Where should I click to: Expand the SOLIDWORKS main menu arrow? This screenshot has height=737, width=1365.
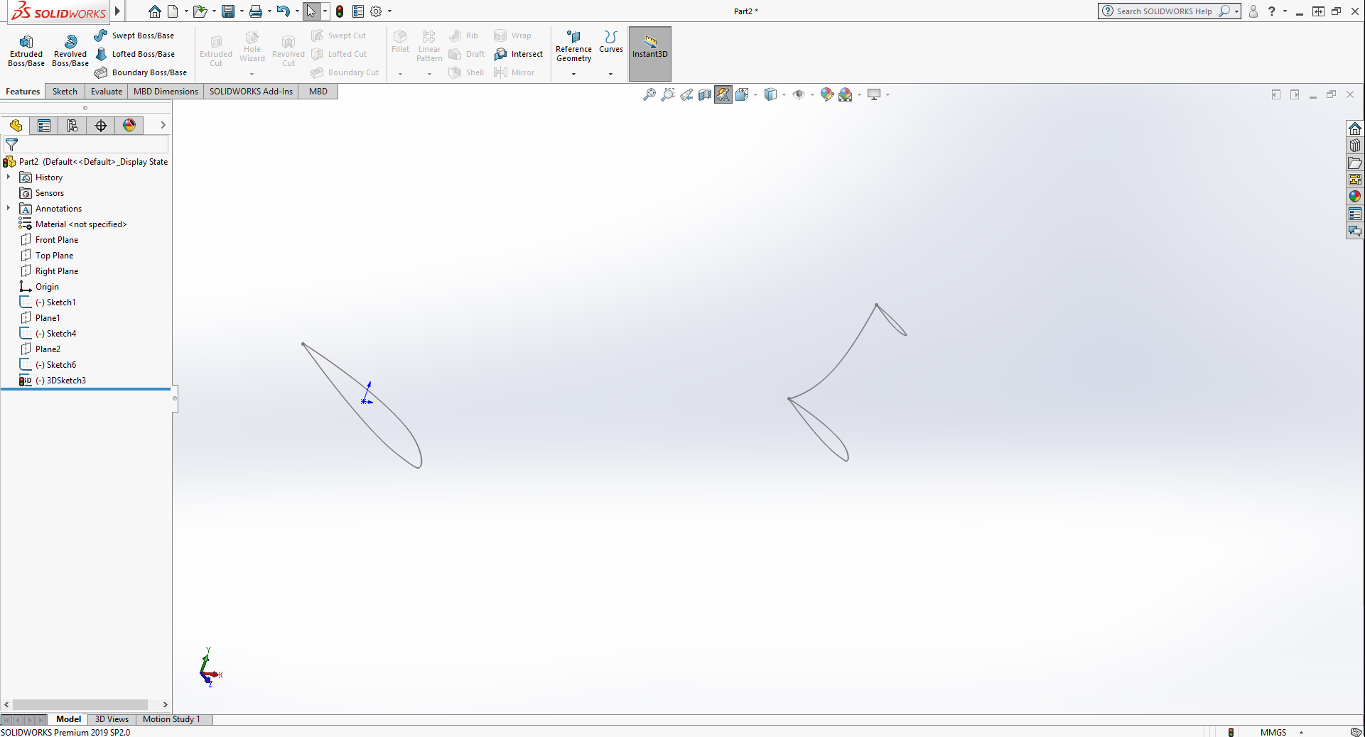117,11
